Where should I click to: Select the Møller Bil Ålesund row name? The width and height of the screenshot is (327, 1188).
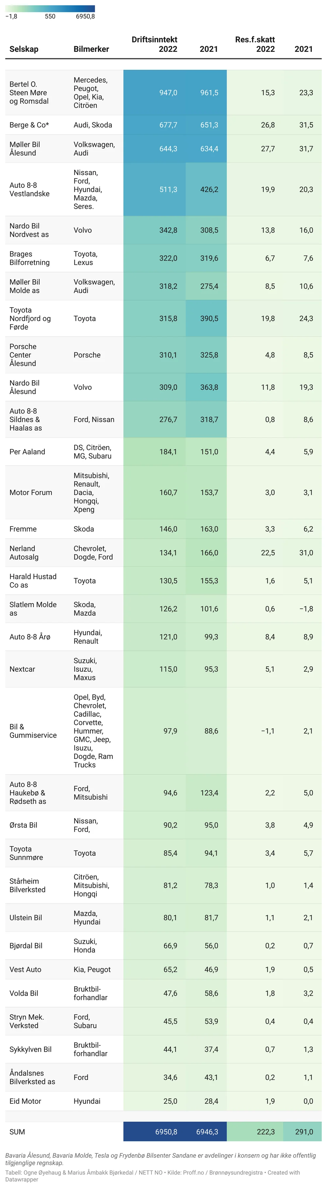(25, 148)
